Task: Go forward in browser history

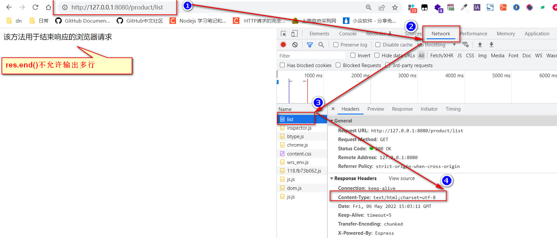Action: (x=22, y=7)
